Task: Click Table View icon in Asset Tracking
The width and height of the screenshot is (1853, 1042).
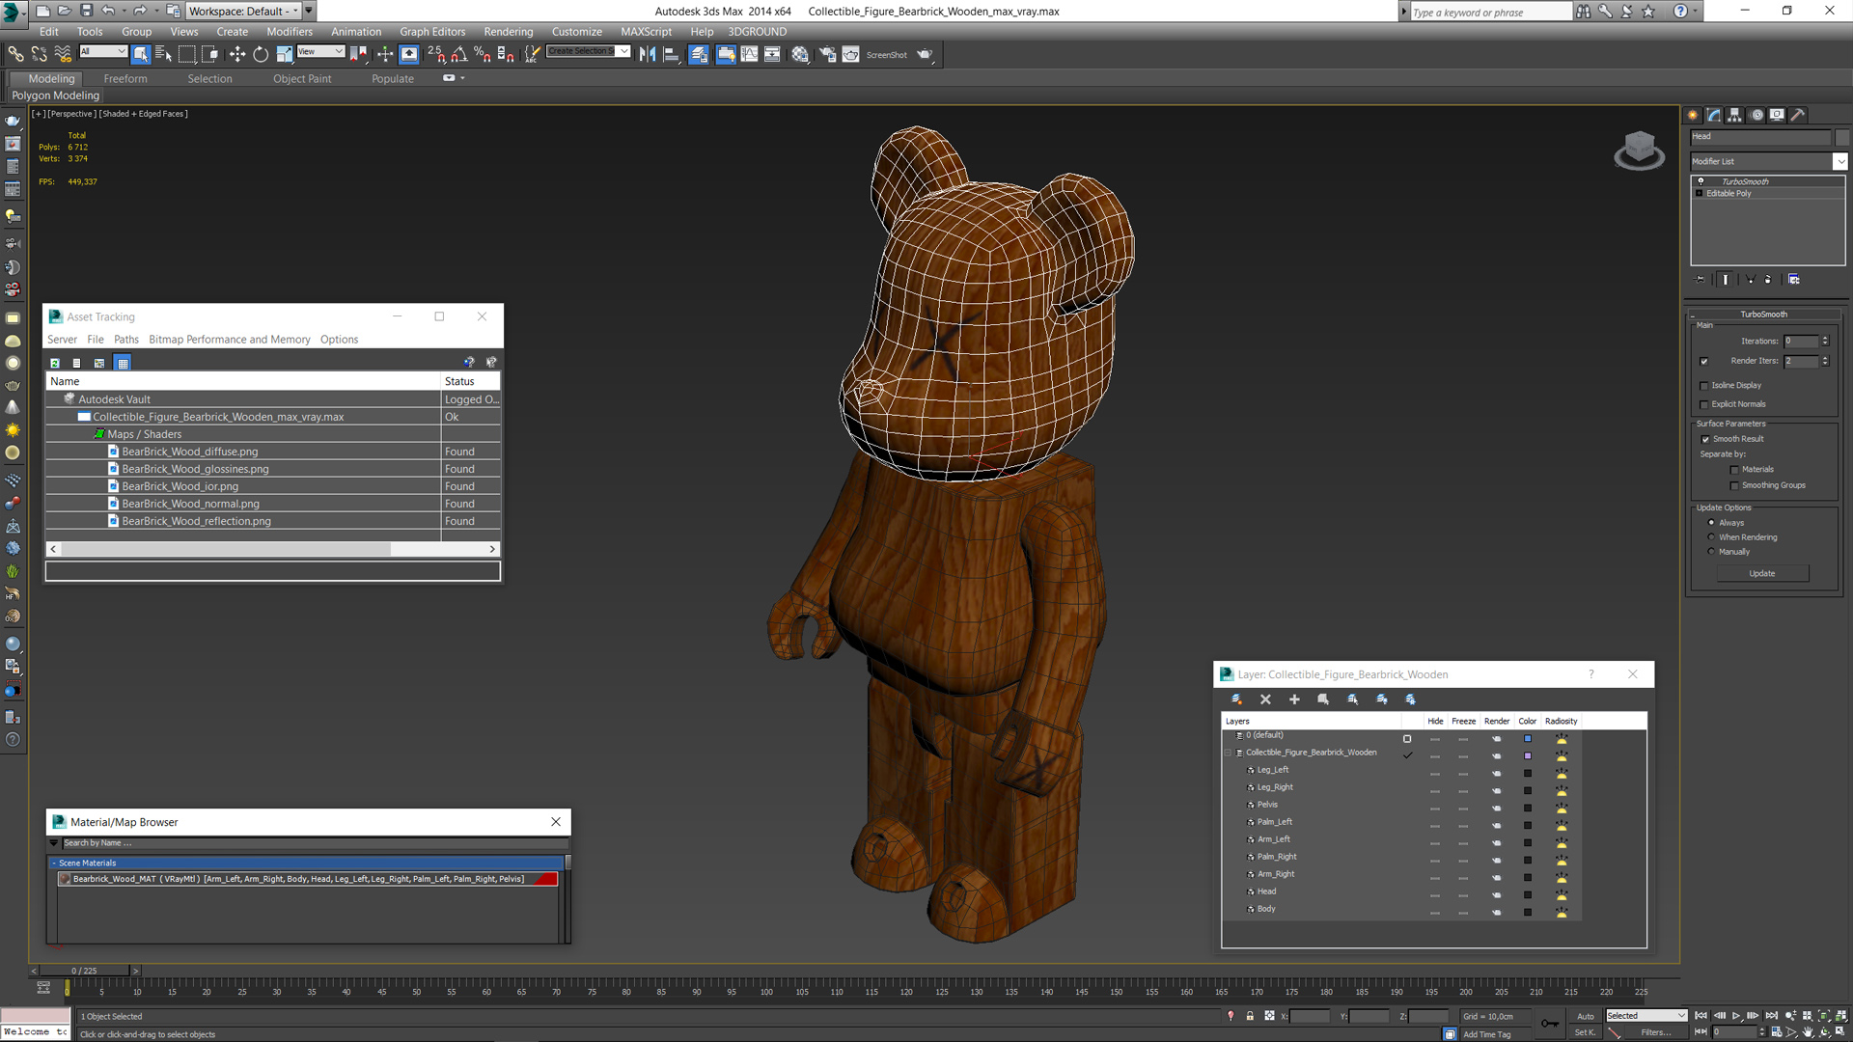Action: click(x=123, y=363)
